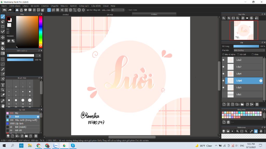Click the cloud save icon in toolbar
This screenshot has height=149, width=266.
(17, 10)
